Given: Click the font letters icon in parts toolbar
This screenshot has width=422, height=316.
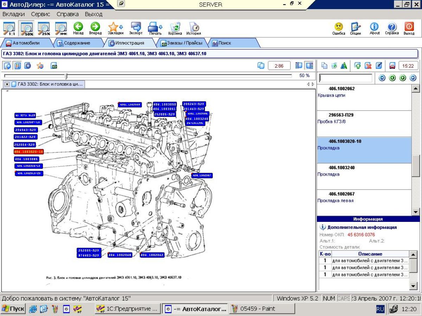Looking at the screenshot, I should coord(344,66).
